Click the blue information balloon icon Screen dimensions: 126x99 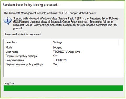(8, 21)
